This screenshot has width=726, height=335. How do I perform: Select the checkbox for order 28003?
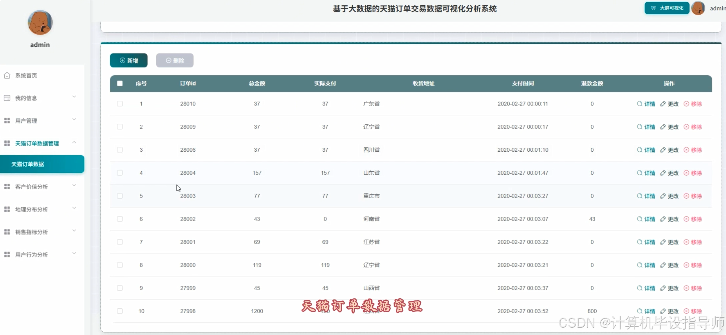(x=120, y=196)
